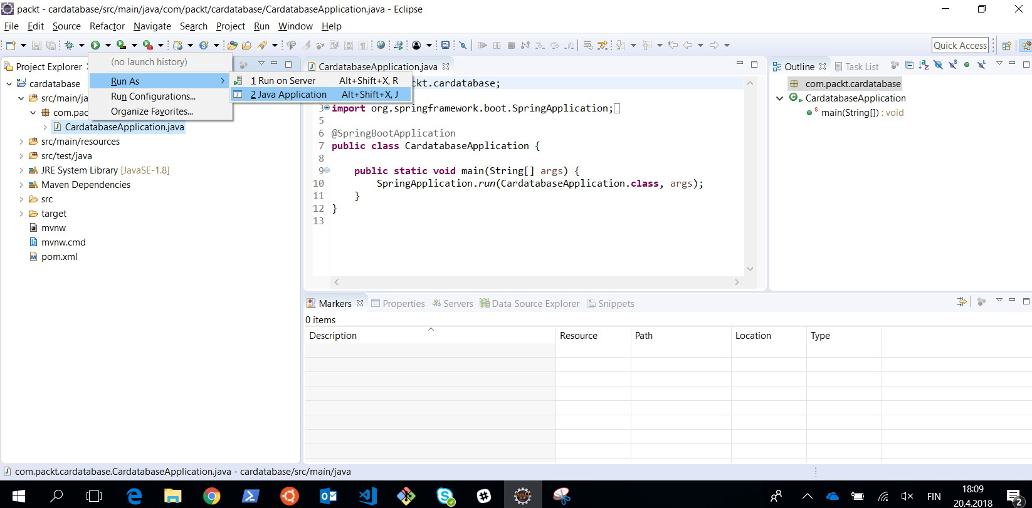
Task: Click Collapse All icon in Outline view
Action: (x=909, y=65)
